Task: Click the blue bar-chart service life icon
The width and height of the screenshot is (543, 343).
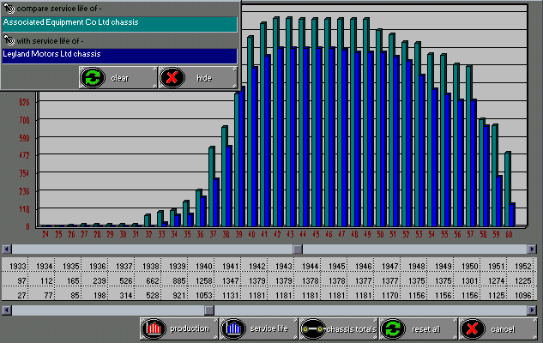Action: [x=233, y=328]
